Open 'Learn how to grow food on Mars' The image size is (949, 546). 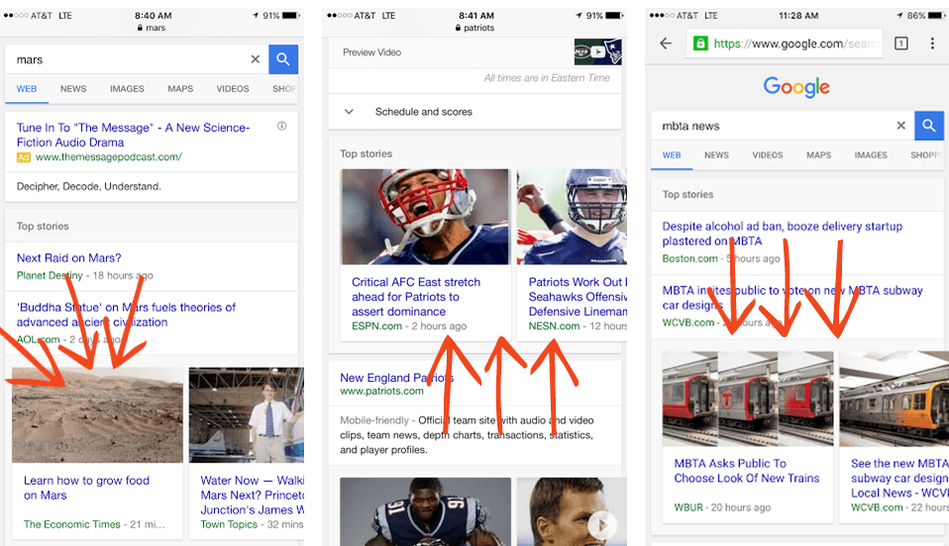86,488
